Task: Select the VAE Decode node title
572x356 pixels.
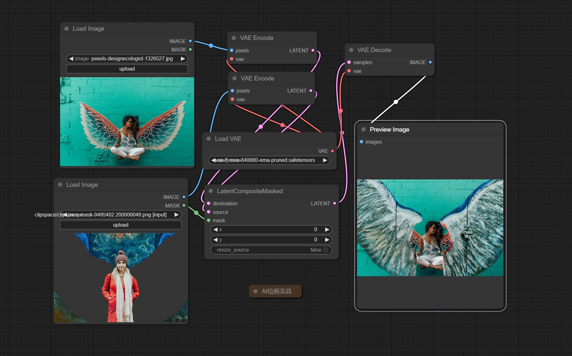Action: pos(374,50)
